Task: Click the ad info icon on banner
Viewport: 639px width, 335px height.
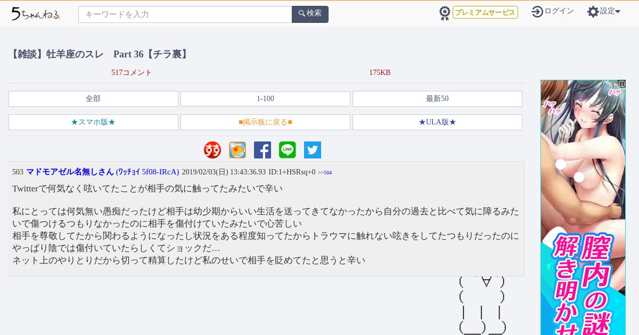Action: coord(622,84)
